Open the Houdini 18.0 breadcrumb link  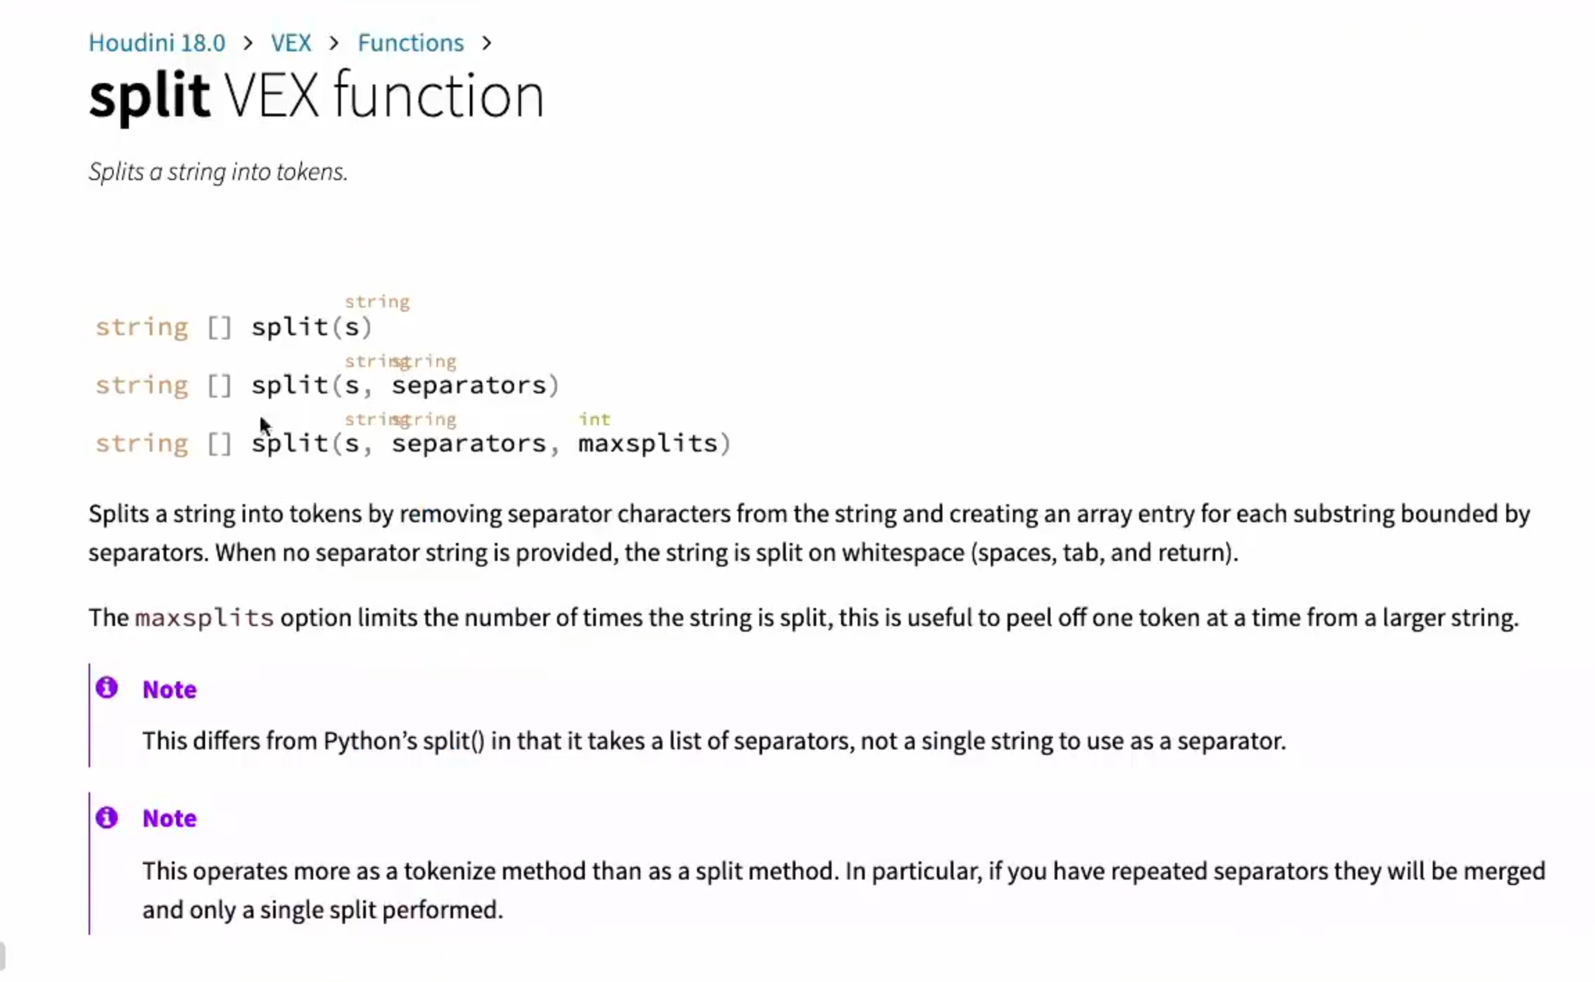tap(157, 43)
